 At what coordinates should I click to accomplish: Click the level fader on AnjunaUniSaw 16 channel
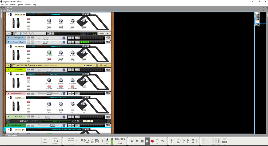pyautogui.click(x=53, y=125)
